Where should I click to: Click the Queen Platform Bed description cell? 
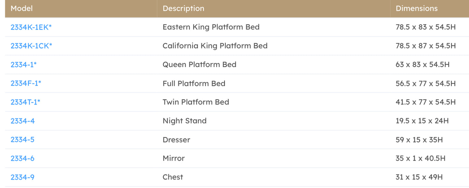click(x=199, y=65)
